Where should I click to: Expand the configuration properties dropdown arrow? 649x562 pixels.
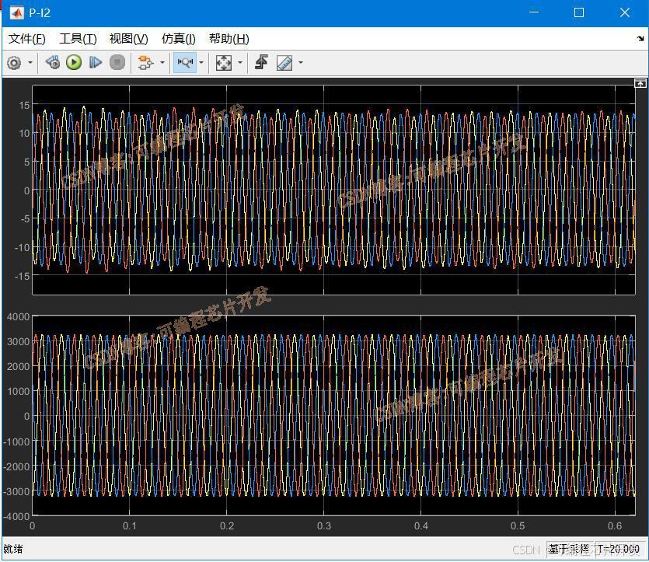click(31, 63)
